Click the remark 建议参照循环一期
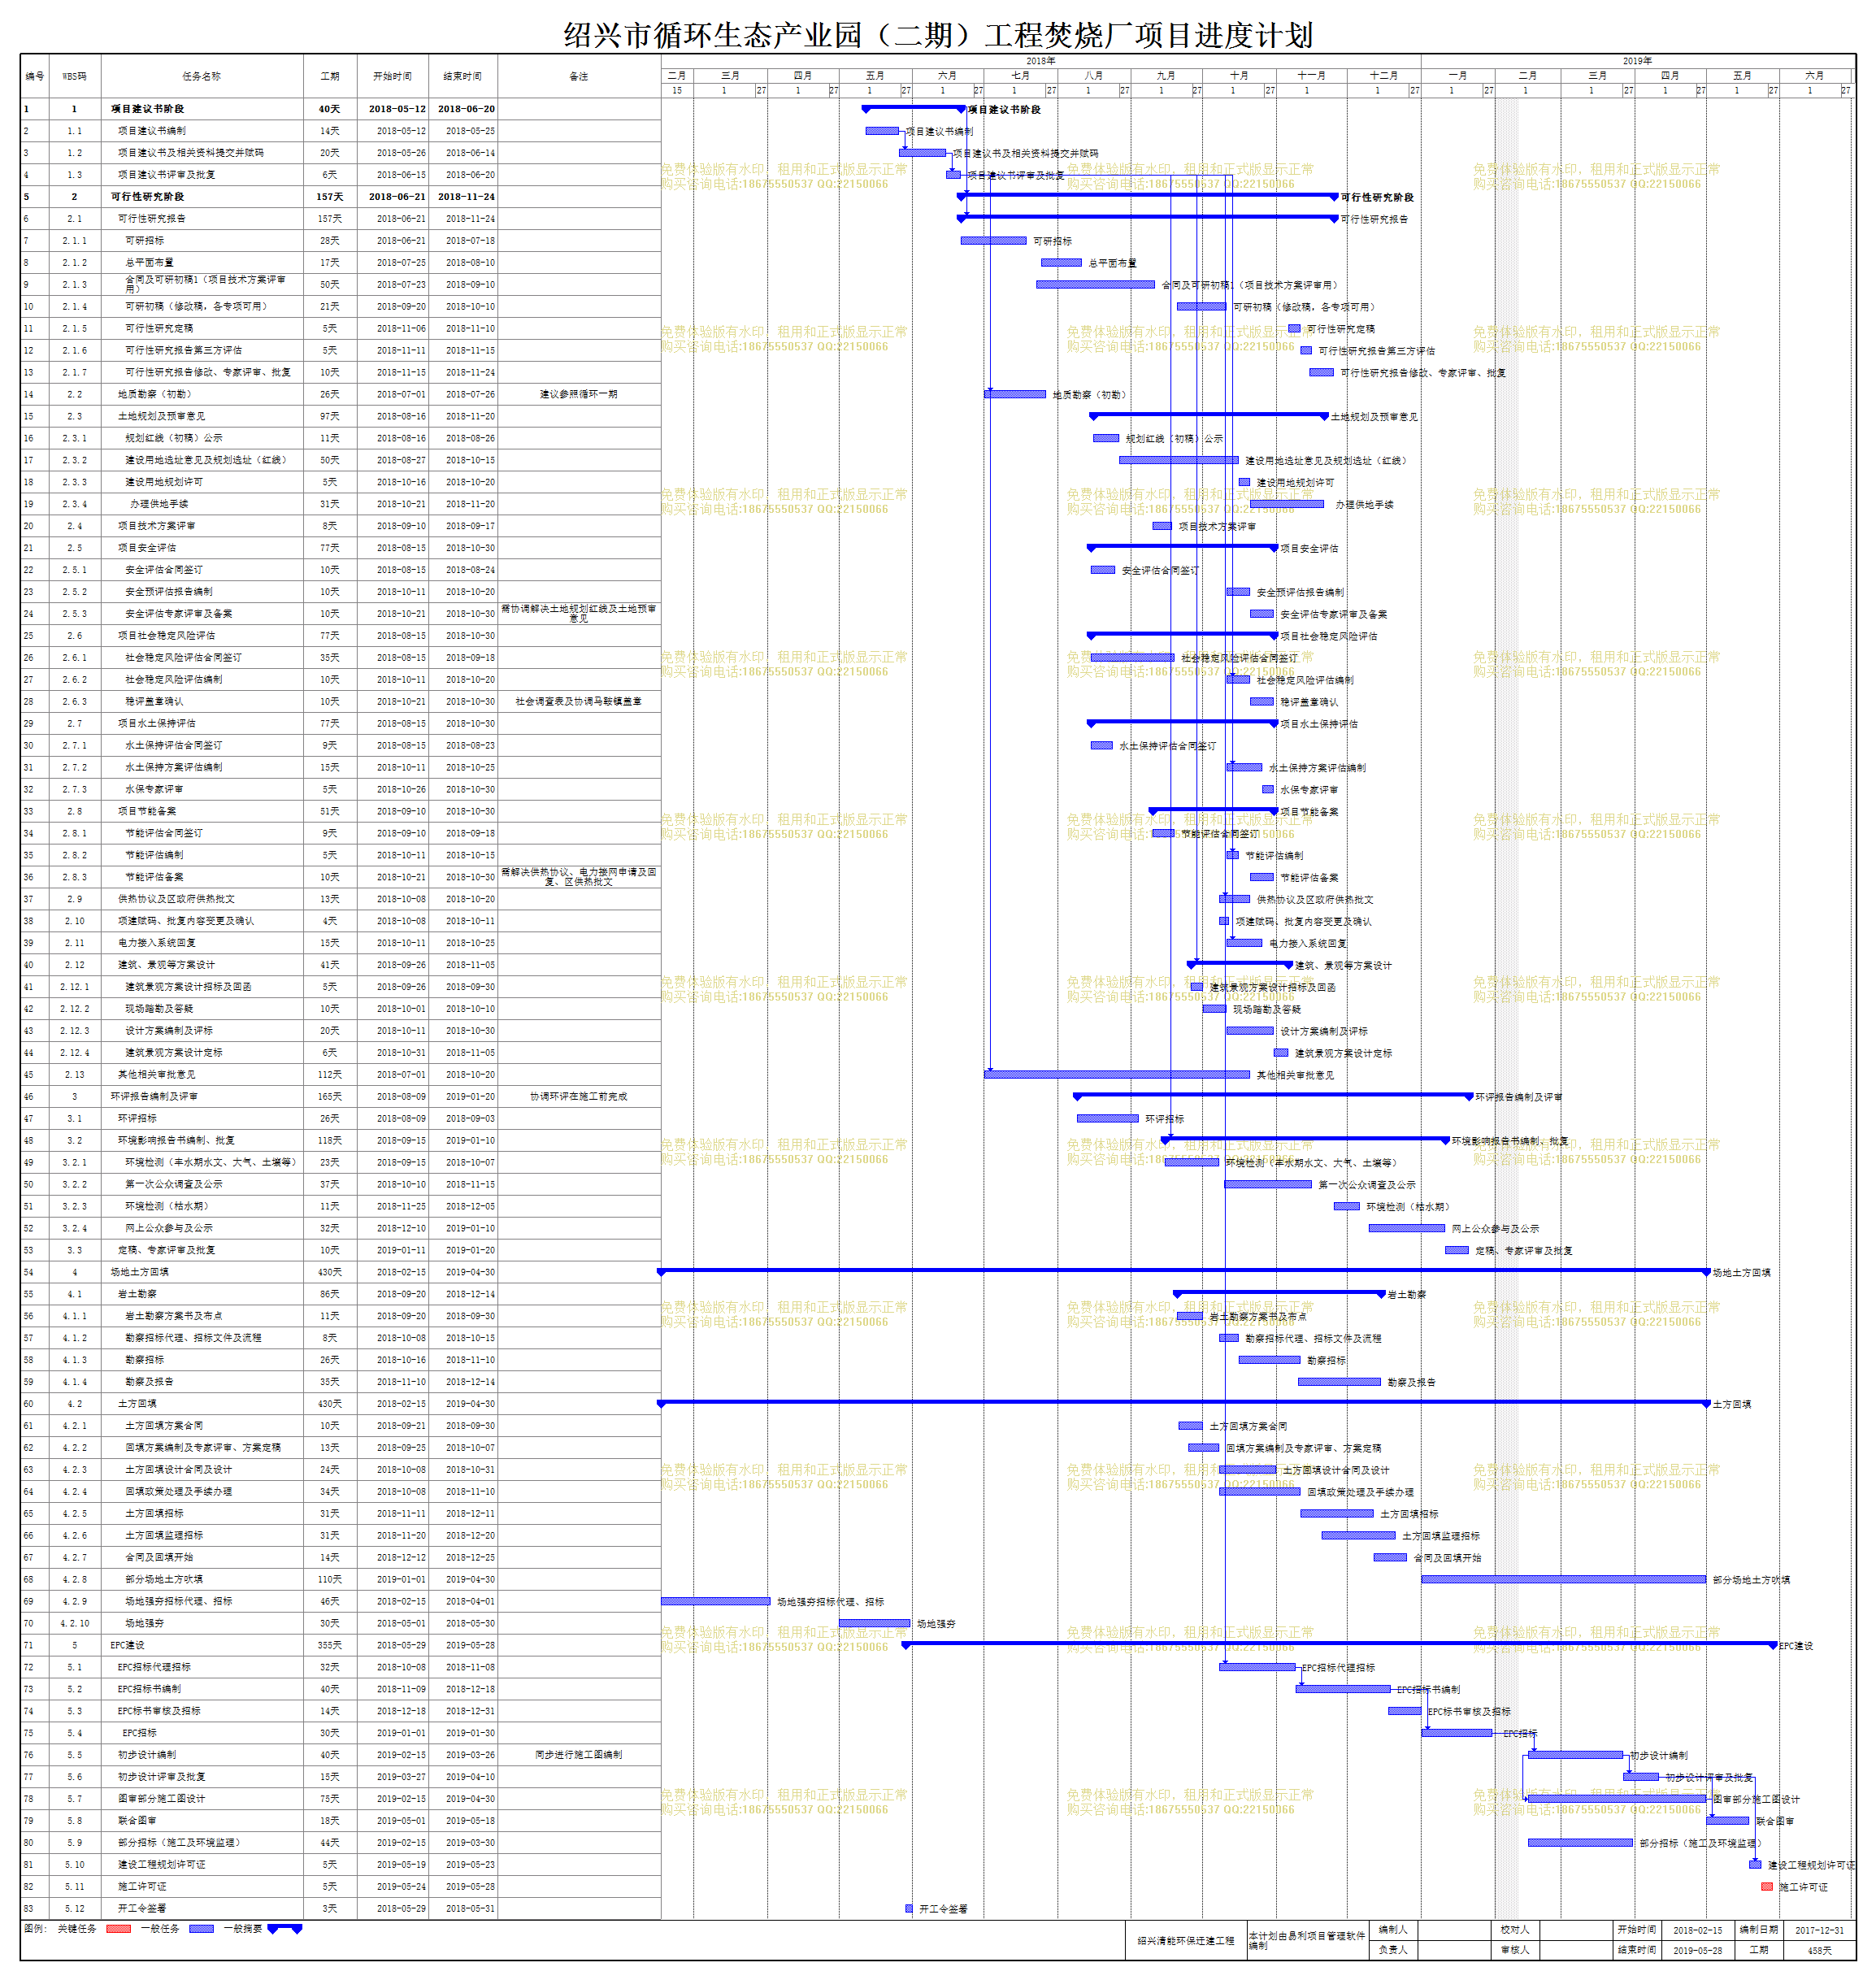1876x1980 pixels. click(x=579, y=394)
